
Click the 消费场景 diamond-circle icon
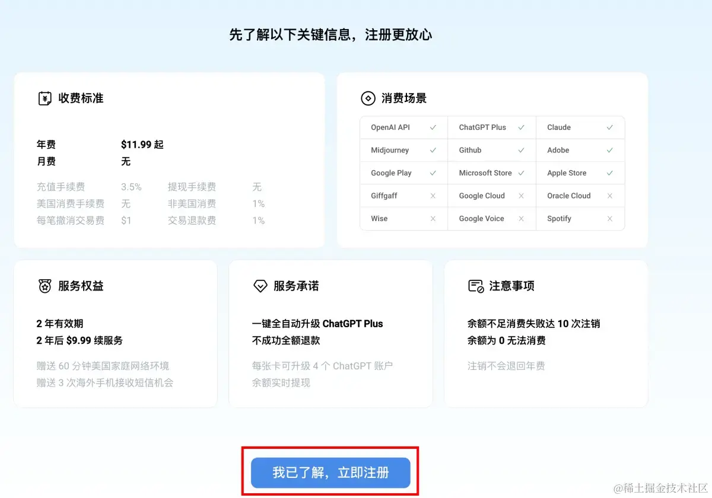point(368,98)
